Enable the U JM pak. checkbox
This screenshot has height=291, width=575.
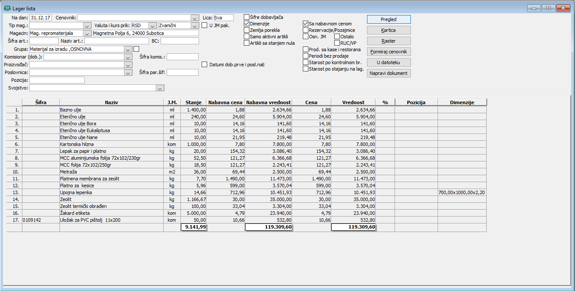coord(205,25)
